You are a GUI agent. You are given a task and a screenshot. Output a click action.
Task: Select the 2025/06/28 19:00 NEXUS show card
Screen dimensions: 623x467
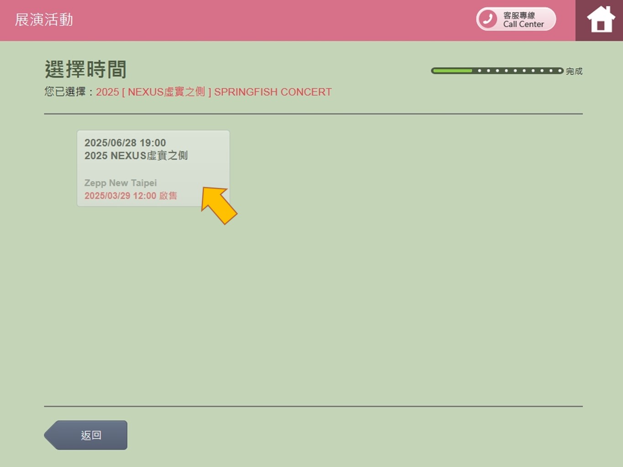point(153,168)
